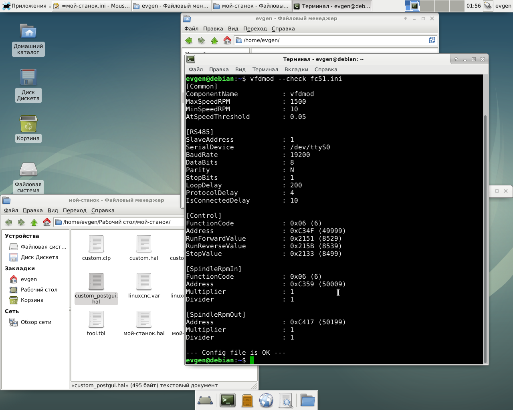The height and width of the screenshot is (410, 513).
Task: Select Рабочий стол bookmark in sidebar
Action: pos(39,290)
